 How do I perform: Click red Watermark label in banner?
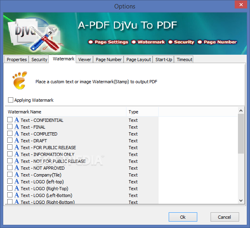point(148,42)
